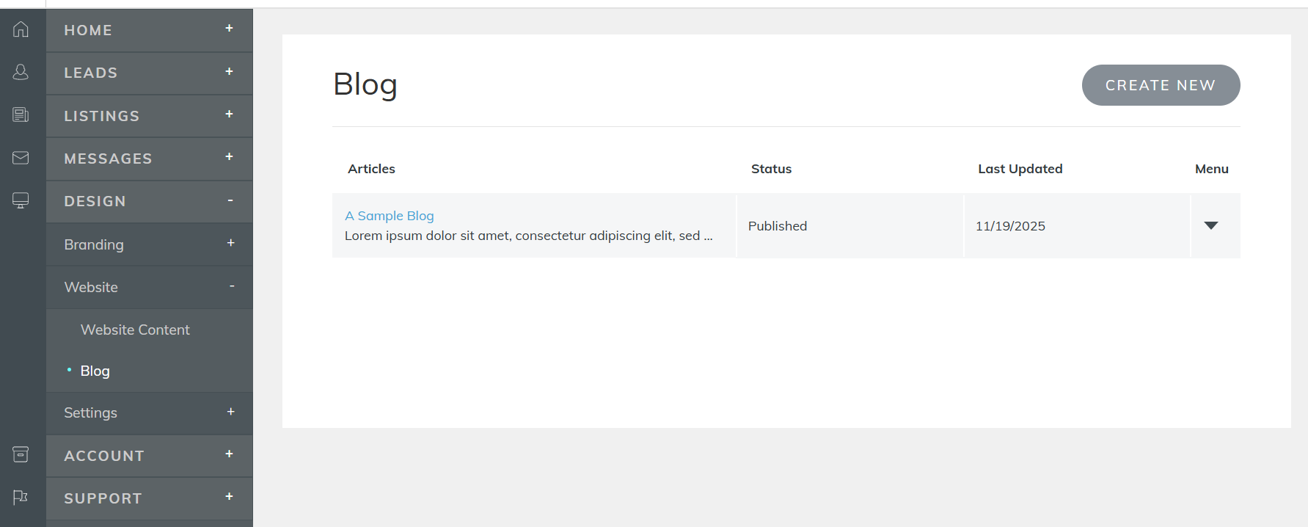Collapse the Website submenu minus sign

232,286
